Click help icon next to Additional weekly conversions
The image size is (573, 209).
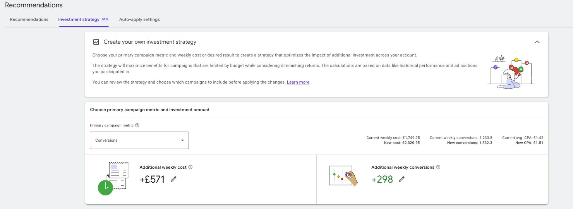point(438,167)
